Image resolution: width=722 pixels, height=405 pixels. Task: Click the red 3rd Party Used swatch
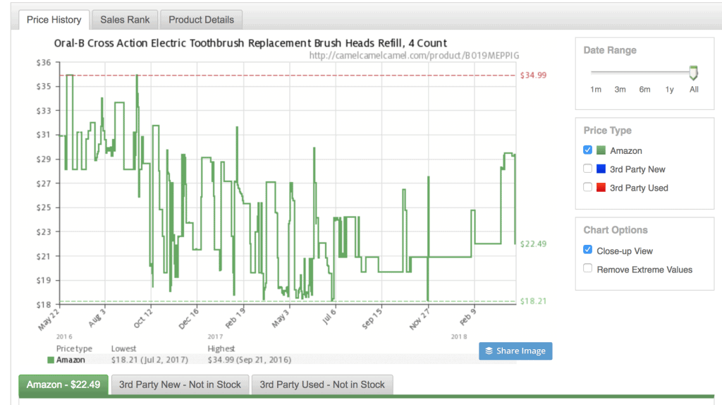pos(601,188)
